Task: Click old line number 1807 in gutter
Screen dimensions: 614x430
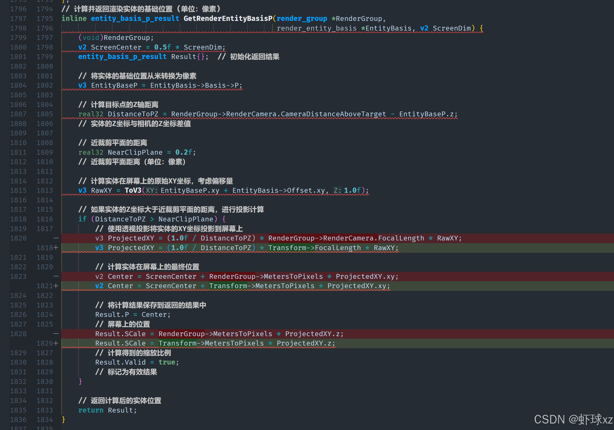Action: (18, 114)
